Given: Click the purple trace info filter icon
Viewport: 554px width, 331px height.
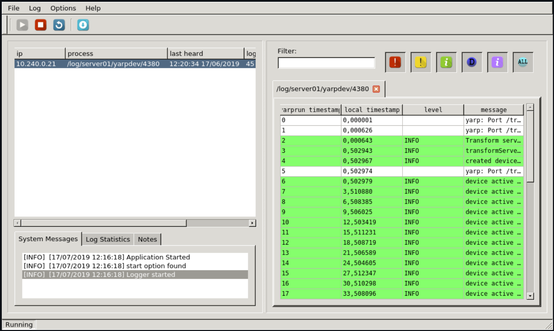Looking at the screenshot, I should point(497,62).
